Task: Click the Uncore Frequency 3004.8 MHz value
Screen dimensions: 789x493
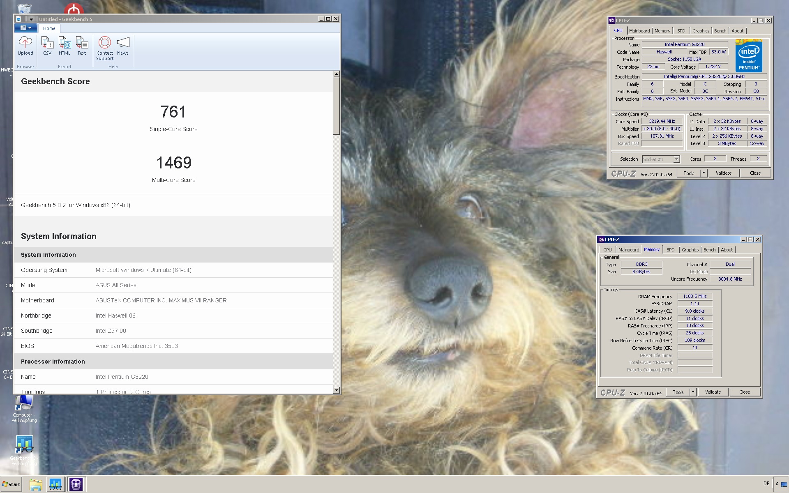Action: [730, 279]
